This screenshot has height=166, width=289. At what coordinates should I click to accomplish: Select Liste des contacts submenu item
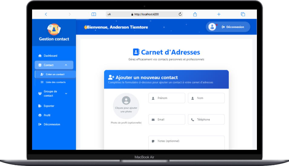(x=56, y=82)
